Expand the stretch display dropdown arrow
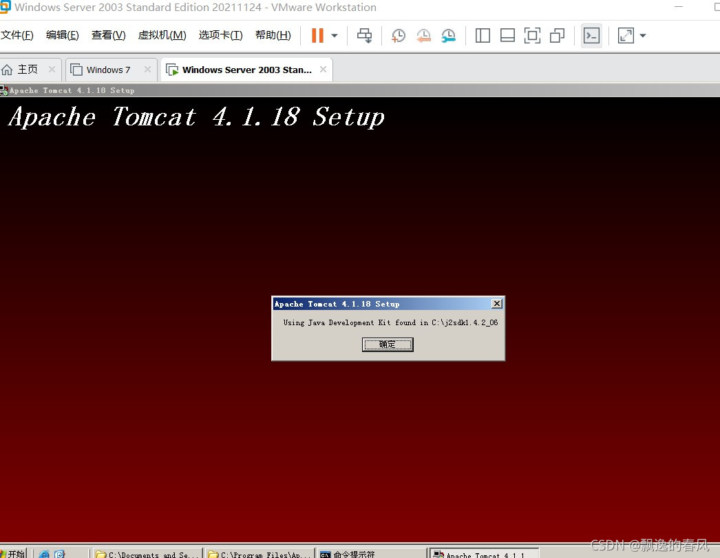 (643, 35)
